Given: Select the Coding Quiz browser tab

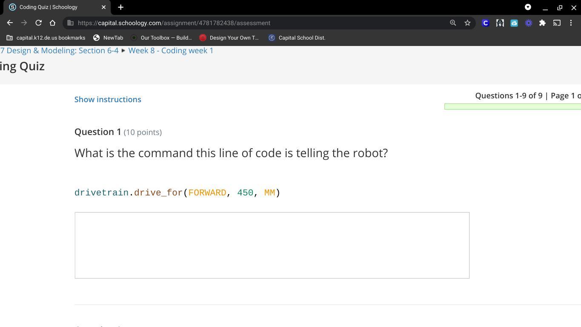Looking at the screenshot, I should tap(51, 7).
